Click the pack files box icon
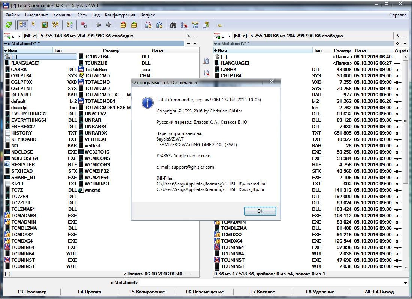 [x=123, y=25]
